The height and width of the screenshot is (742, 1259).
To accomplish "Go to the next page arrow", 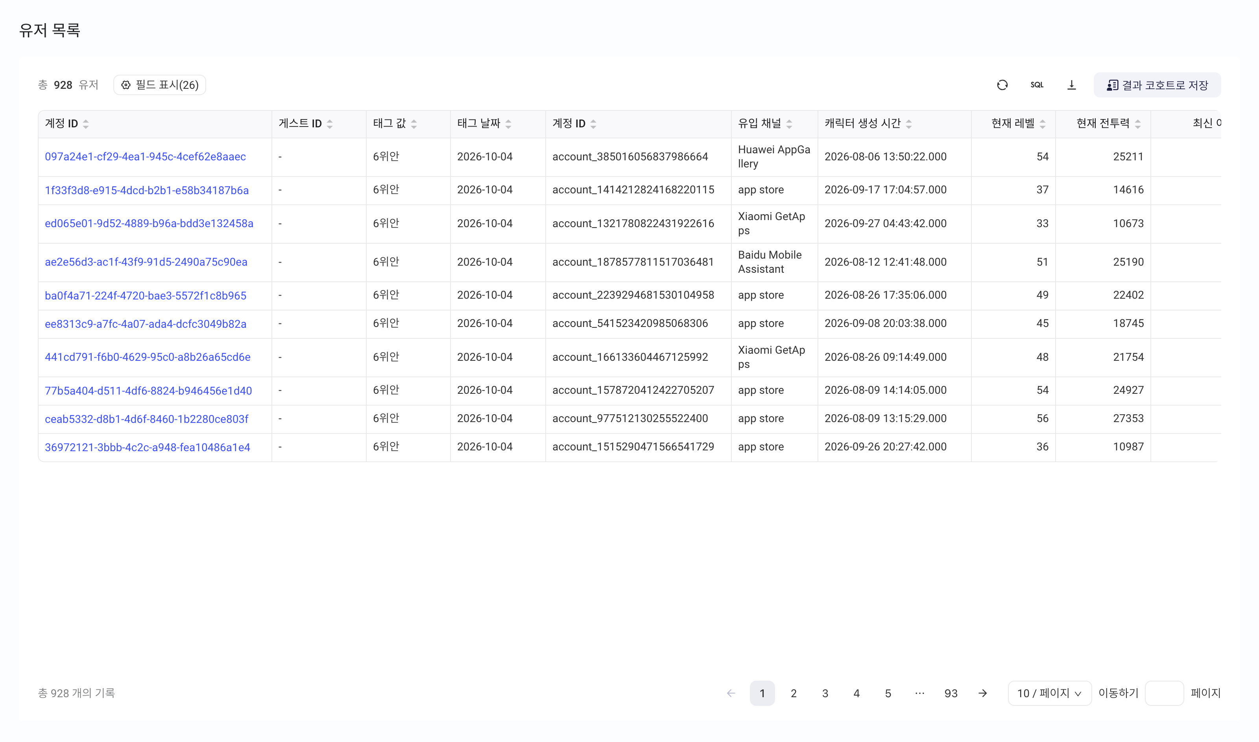I will pyautogui.click(x=982, y=693).
